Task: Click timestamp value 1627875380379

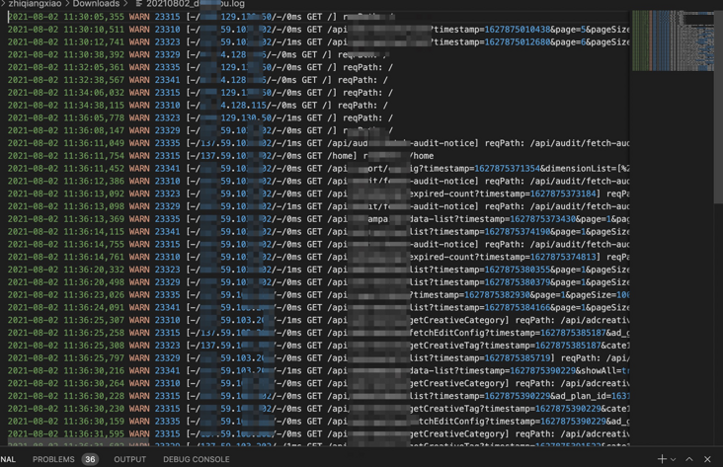Action: (518, 282)
